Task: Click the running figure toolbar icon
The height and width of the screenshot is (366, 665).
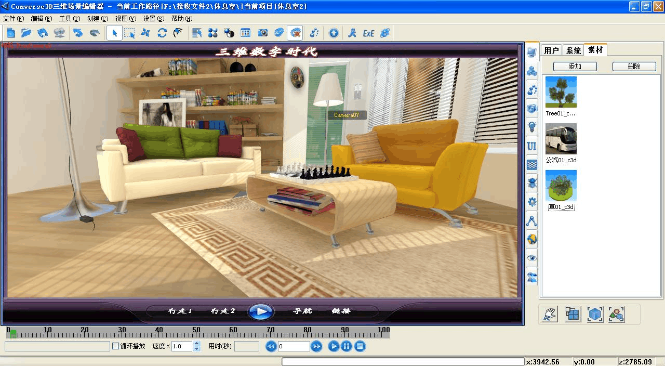Action: coord(352,33)
